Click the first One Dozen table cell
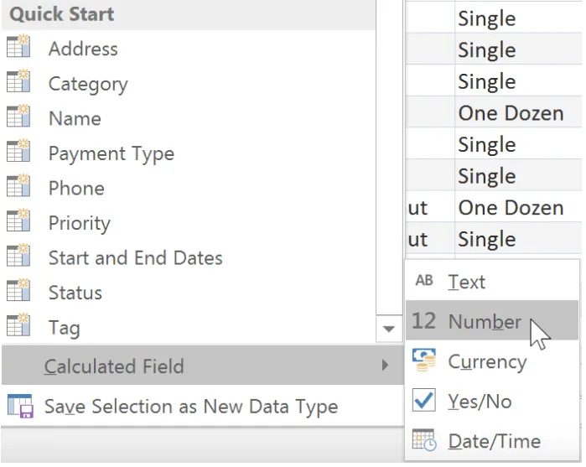The height and width of the screenshot is (467, 586). coord(511,113)
